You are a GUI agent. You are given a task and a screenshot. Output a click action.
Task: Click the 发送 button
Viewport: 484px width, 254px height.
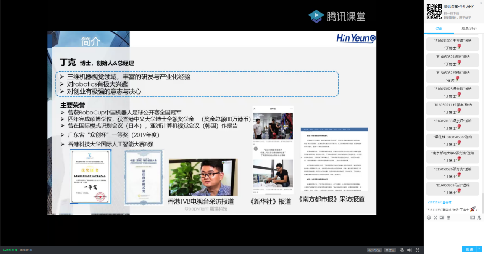pos(469,249)
